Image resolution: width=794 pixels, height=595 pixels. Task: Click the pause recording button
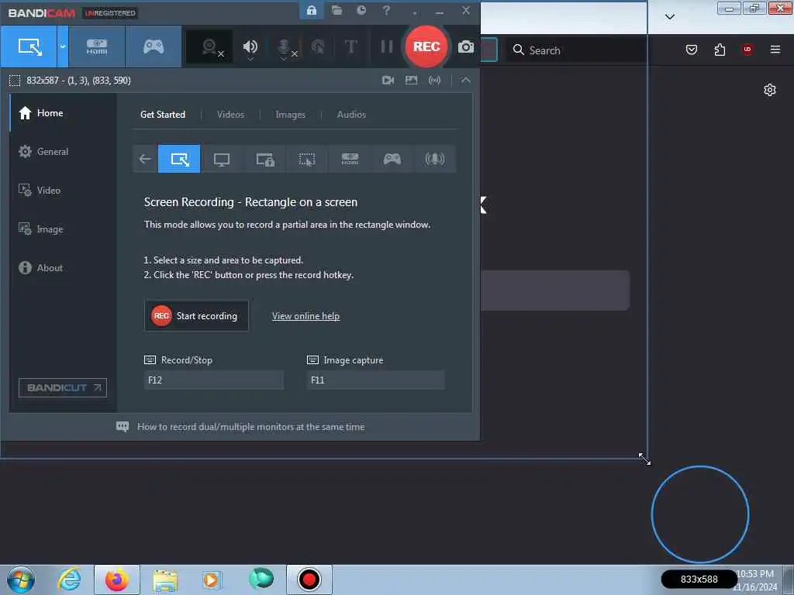(386, 46)
